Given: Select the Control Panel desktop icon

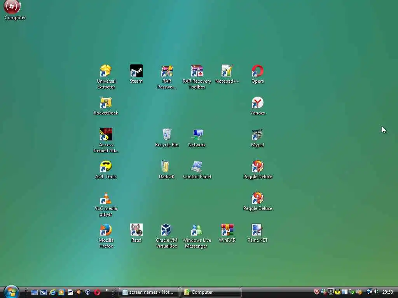Looking at the screenshot, I should tap(197, 170).
